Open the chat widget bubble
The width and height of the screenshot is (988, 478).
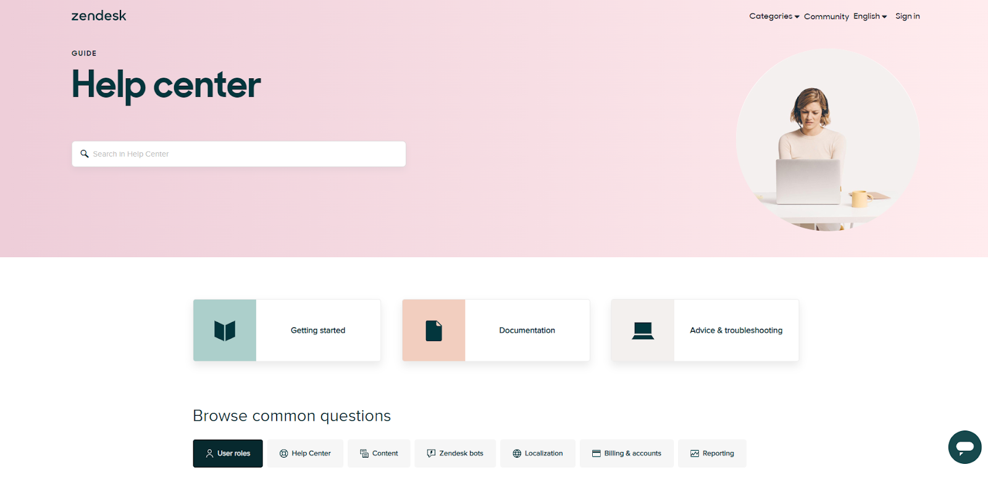click(x=965, y=447)
